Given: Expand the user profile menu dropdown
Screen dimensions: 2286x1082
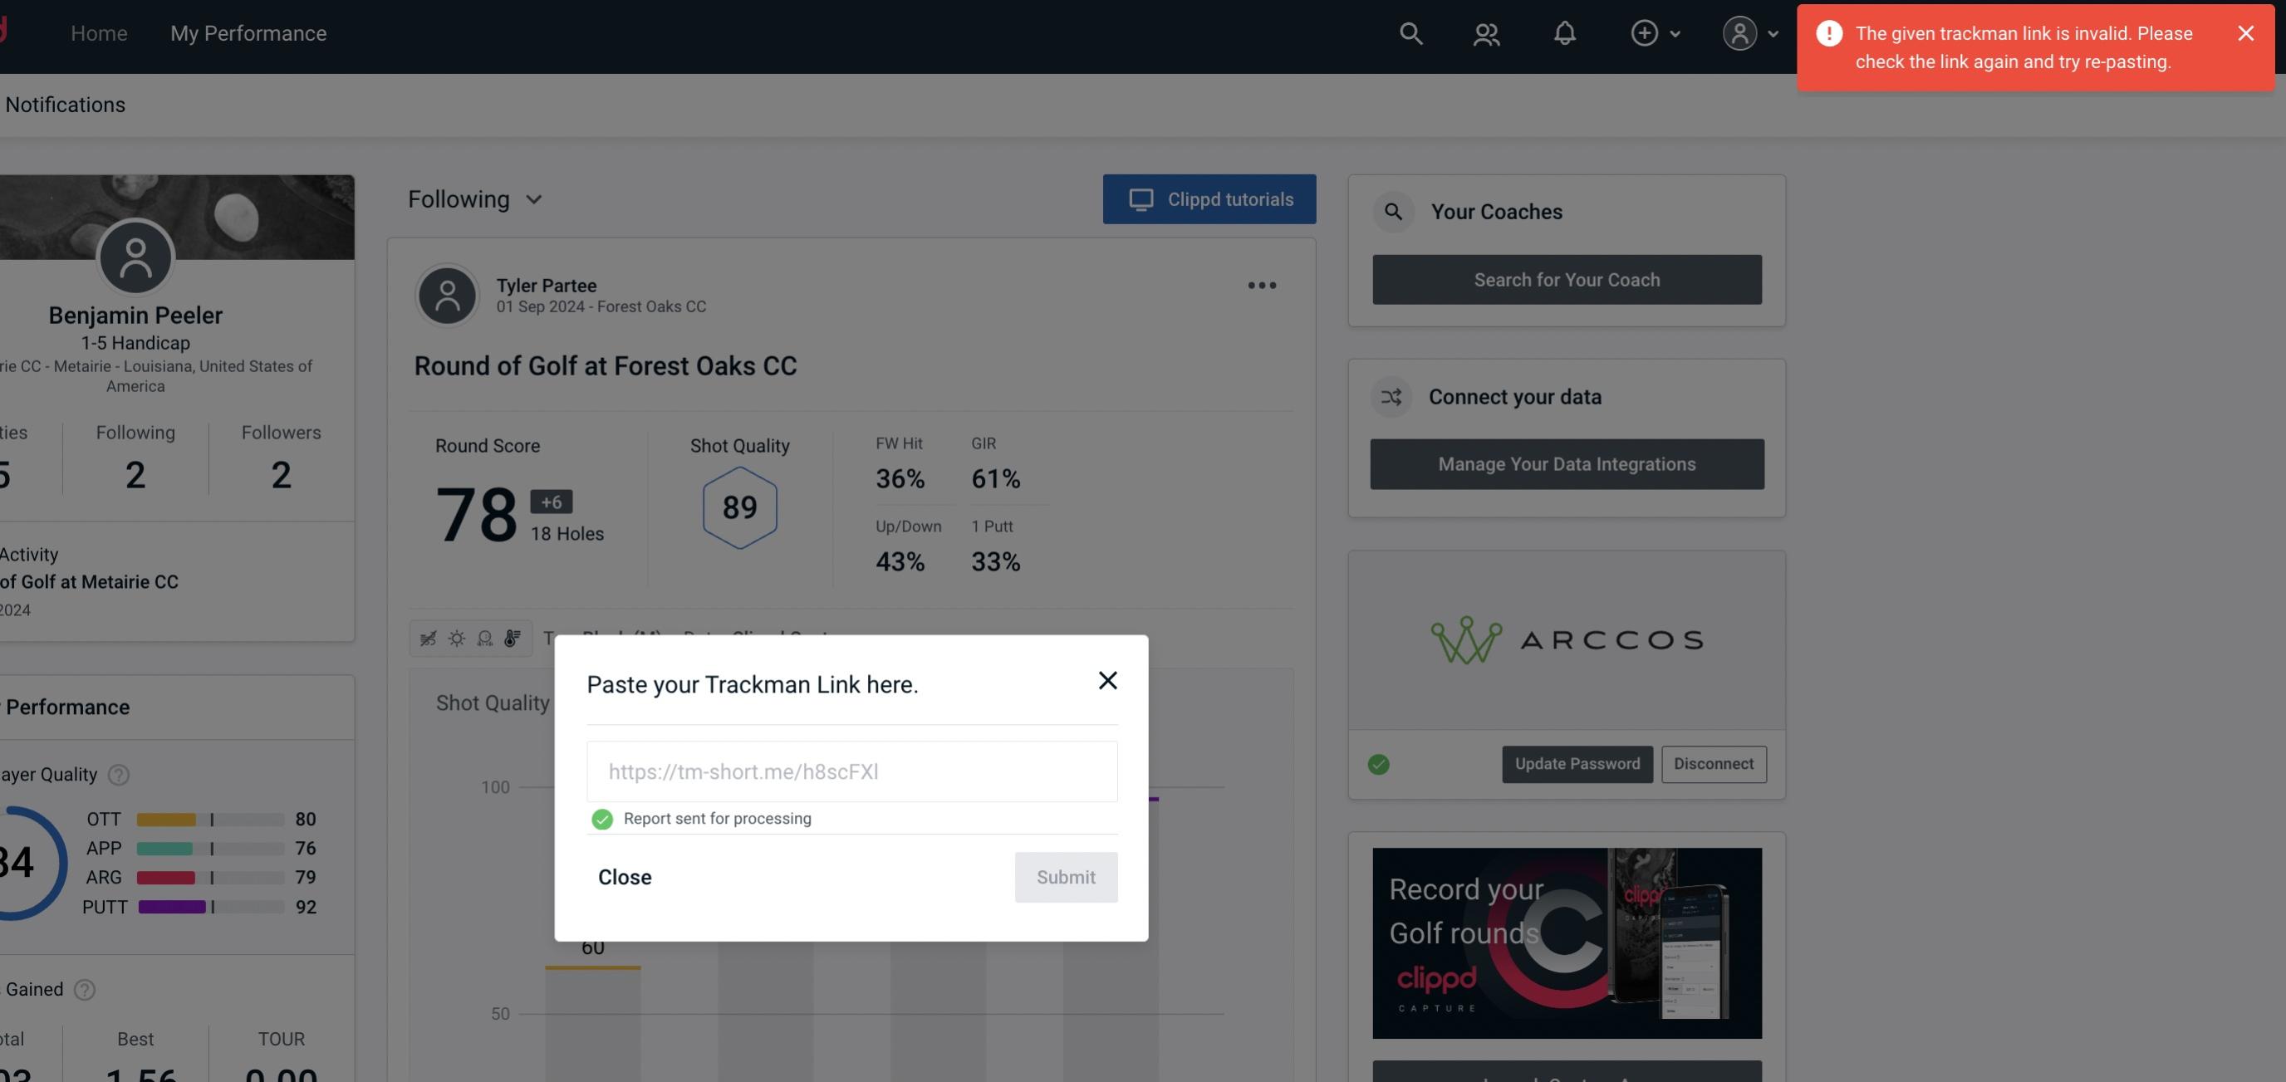Looking at the screenshot, I should [x=1749, y=32].
